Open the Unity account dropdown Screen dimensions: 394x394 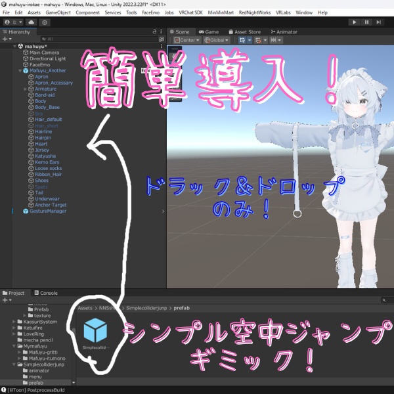pos(13,22)
